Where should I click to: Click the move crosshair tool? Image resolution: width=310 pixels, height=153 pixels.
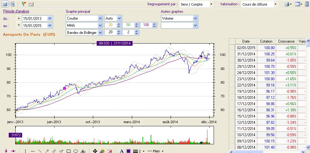tap(95, 151)
